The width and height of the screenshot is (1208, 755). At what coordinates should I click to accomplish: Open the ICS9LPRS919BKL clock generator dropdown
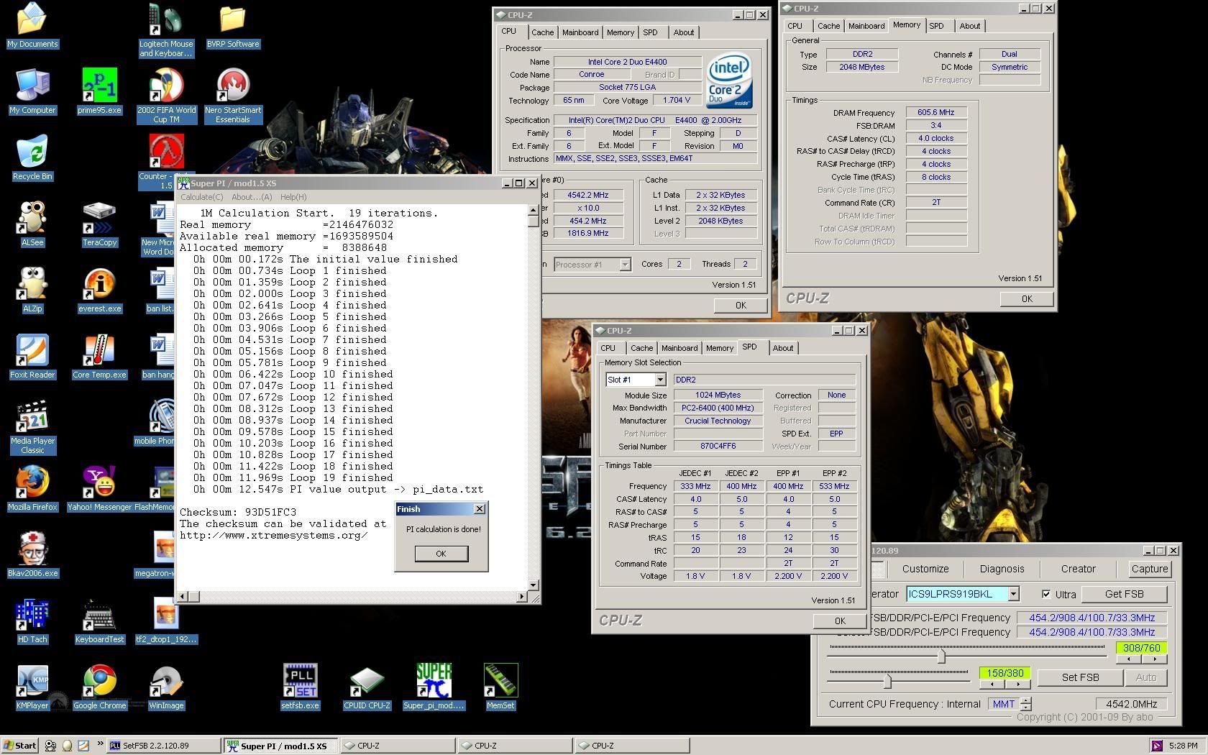click(x=1012, y=594)
